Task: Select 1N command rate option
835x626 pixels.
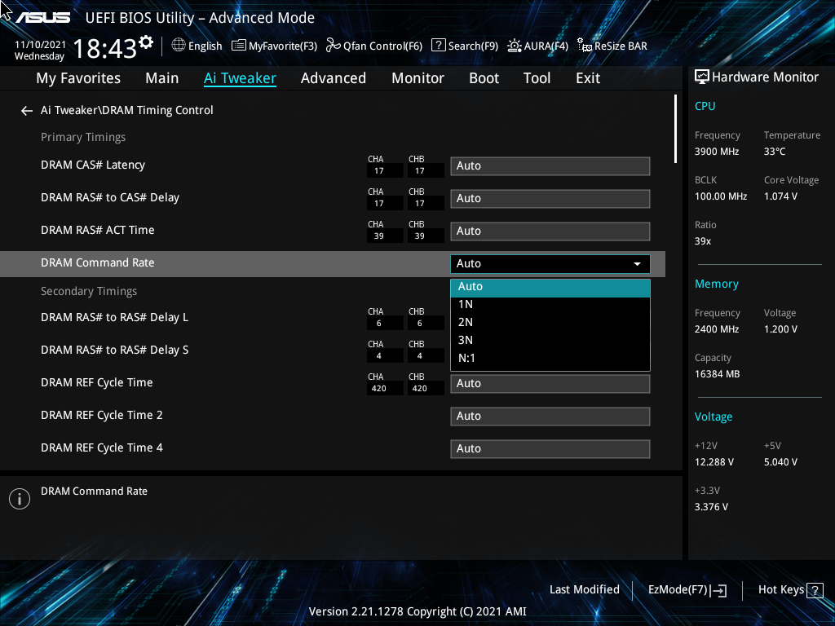Action: (x=550, y=305)
